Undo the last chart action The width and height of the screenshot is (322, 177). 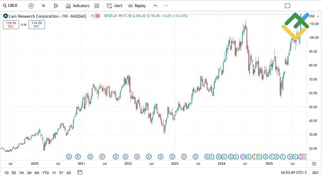156,6
